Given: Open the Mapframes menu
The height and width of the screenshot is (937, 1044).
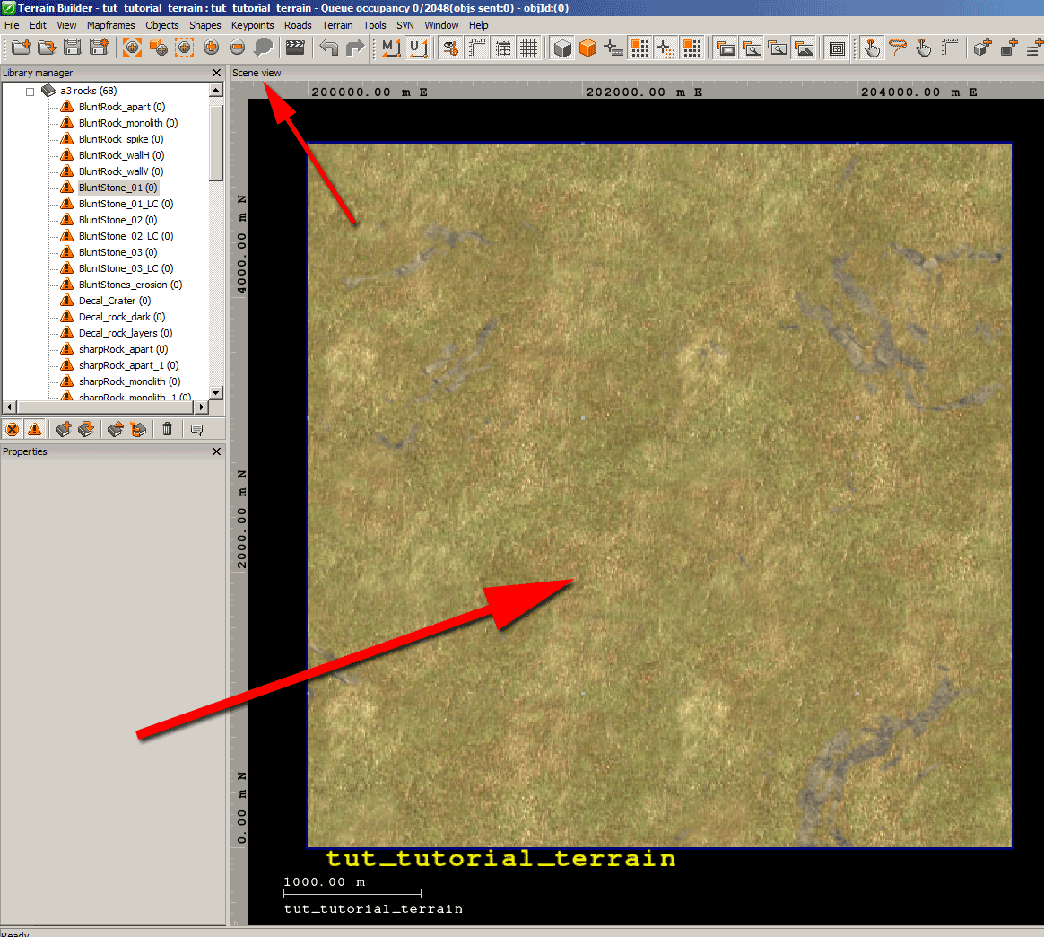Looking at the screenshot, I should pos(110,25).
